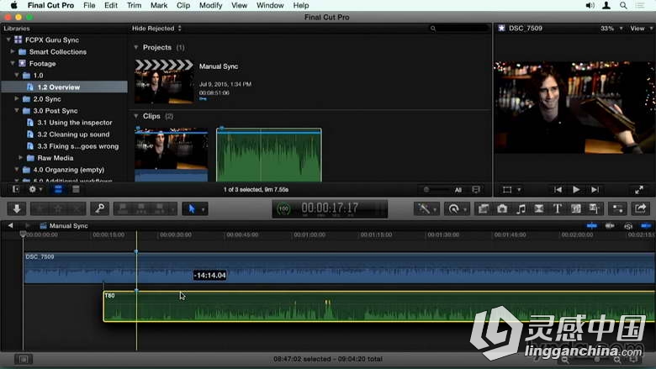This screenshot has height=369, width=656.
Task: Expand Raw Media folder
Action: click(x=21, y=157)
